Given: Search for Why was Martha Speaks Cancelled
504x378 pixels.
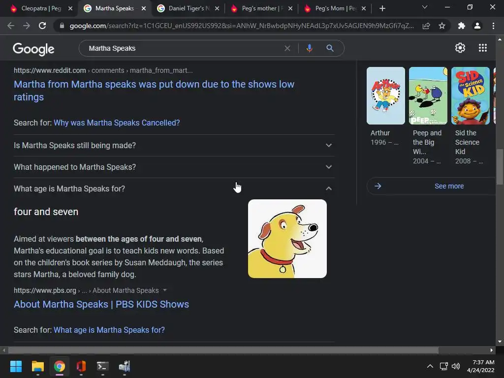Looking at the screenshot, I should click(117, 123).
